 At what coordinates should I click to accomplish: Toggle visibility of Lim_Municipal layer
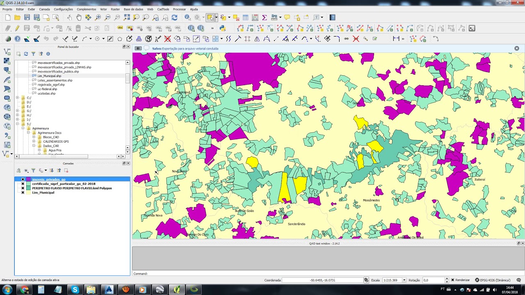tap(23, 193)
